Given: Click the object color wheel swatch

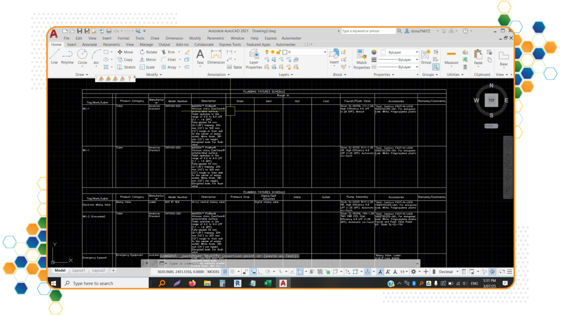Looking at the screenshot, I should pyautogui.click(x=374, y=52).
